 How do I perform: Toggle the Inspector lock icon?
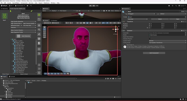click(x=184, y=9)
